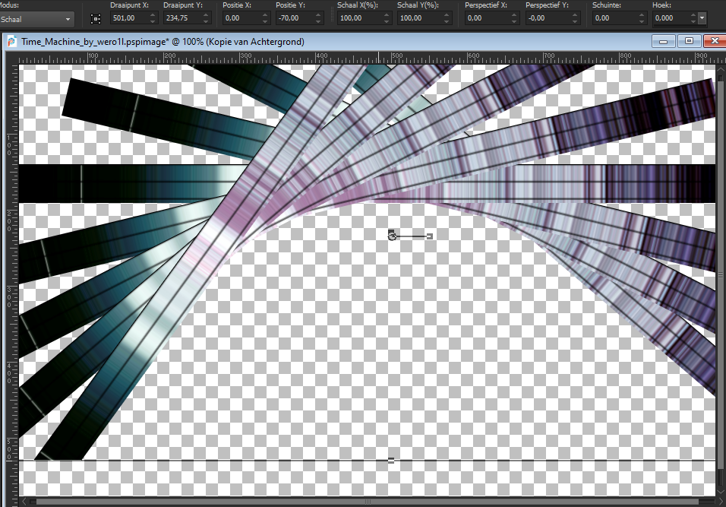Decrease the Draaipunt Y value
Screen dimensions: 726x507
click(207, 21)
